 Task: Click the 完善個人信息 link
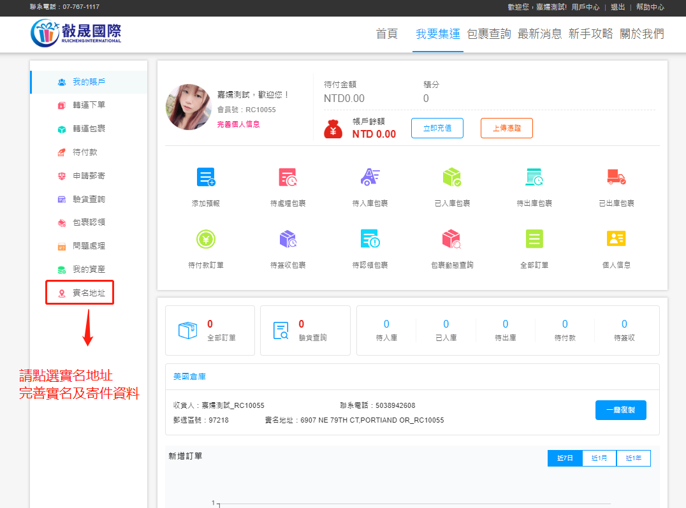coord(238,124)
